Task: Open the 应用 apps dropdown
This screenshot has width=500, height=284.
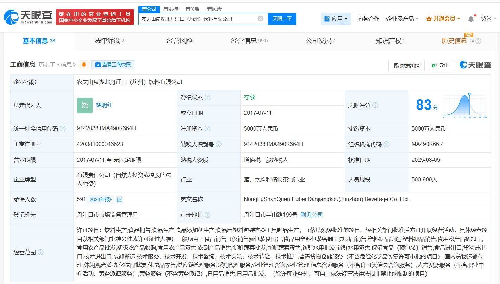Action: [335, 19]
